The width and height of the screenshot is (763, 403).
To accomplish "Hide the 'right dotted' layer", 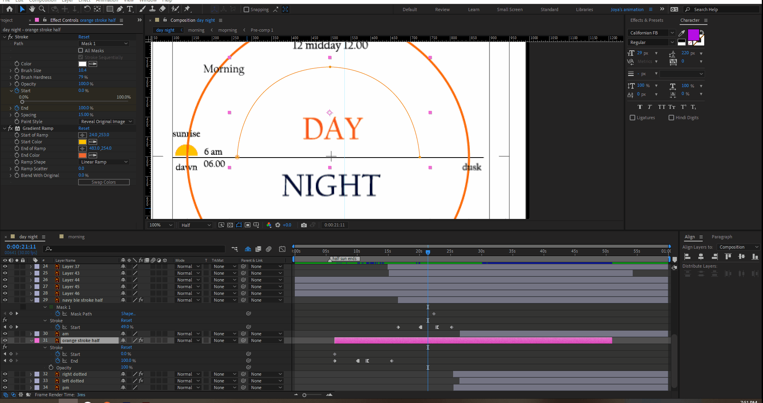I will click(5, 374).
